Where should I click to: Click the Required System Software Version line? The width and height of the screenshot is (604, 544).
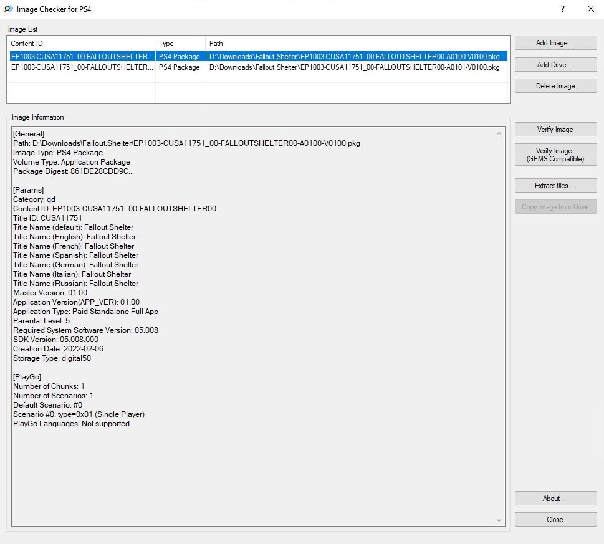85,330
